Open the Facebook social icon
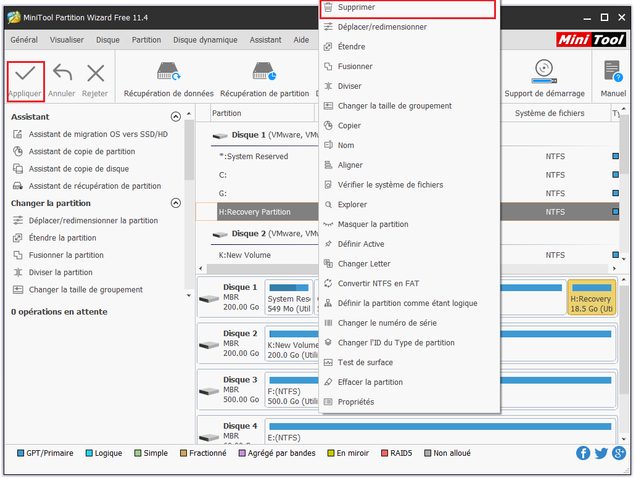The width and height of the screenshot is (636, 478). [x=583, y=453]
